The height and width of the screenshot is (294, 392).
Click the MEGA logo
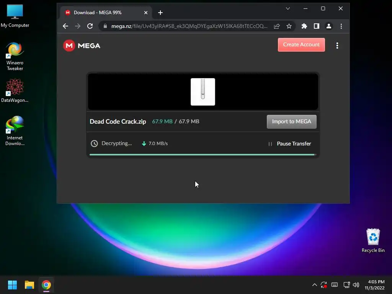82,46
